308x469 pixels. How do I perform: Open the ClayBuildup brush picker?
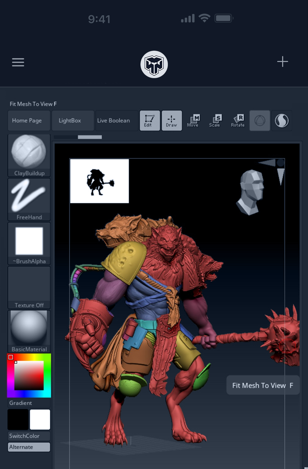(29, 155)
